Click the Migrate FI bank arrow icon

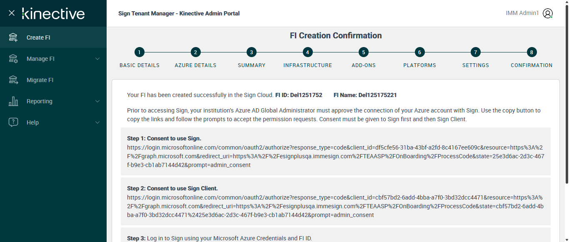tap(13, 80)
